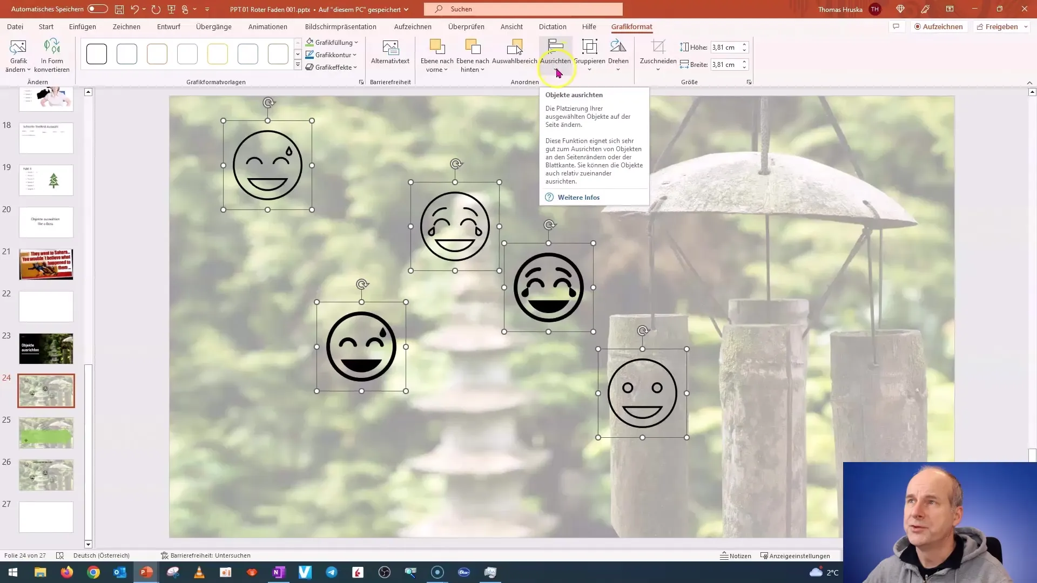Select slide 23 thumbnail in panel

[45, 348]
